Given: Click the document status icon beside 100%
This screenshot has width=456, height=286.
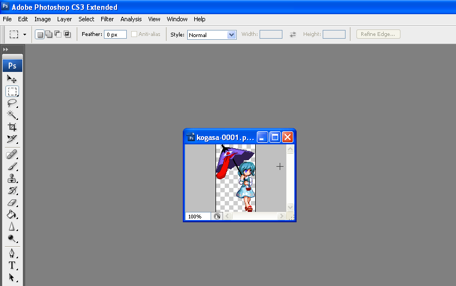Looking at the screenshot, I should (217, 216).
